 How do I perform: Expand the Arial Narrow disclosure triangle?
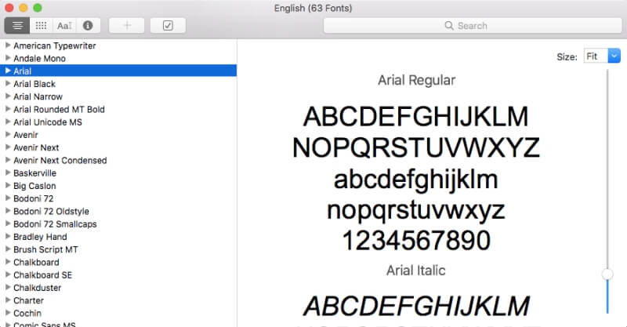[x=8, y=96]
